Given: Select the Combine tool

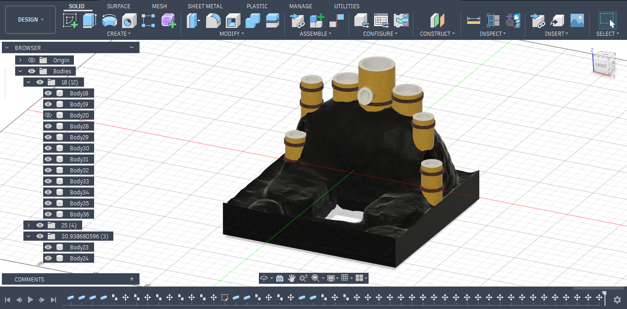Looking at the screenshot, I should click(252, 21).
